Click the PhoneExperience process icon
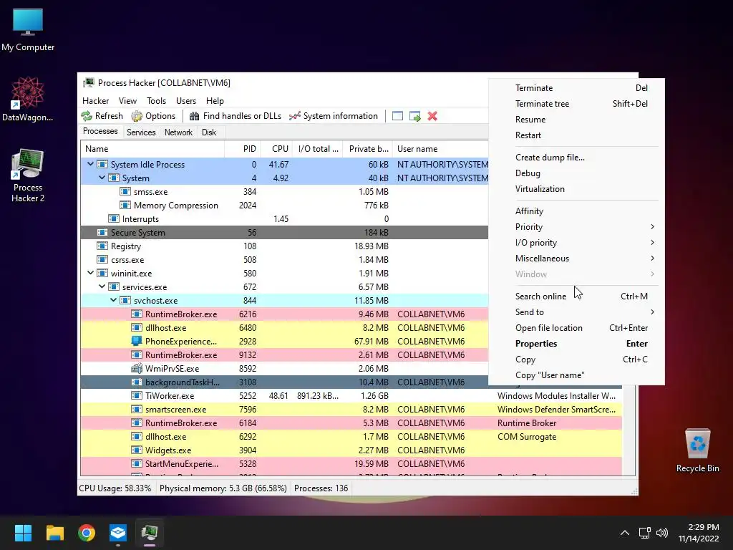The height and width of the screenshot is (550, 733). [137, 342]
